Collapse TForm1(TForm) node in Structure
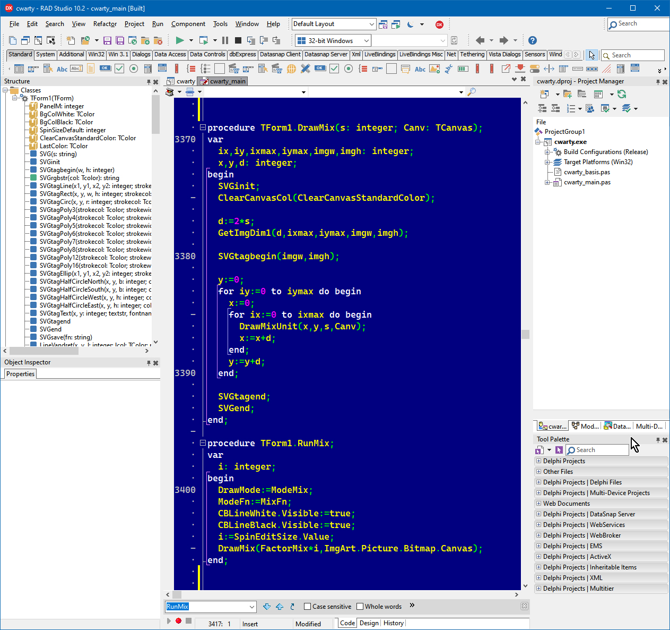This screenshot has height=630, width=670. click(15, 98)
